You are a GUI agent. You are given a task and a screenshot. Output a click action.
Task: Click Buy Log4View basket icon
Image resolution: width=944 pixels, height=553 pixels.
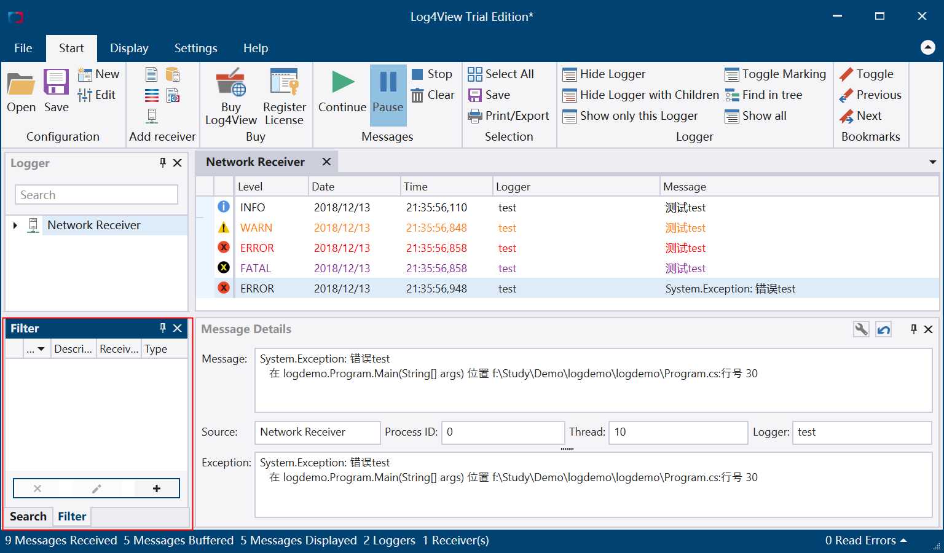coord(231,96)
